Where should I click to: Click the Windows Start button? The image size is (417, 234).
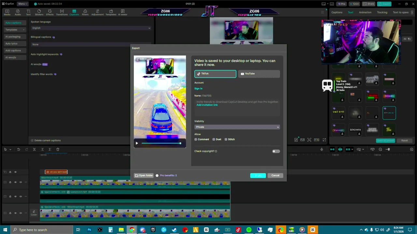pyautogui.click(x=5, y=230)
